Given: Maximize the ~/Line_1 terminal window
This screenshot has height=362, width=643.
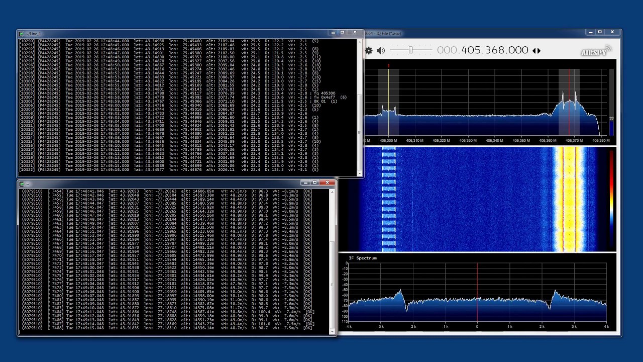Looking at the screenshot, I should (342, 33).
